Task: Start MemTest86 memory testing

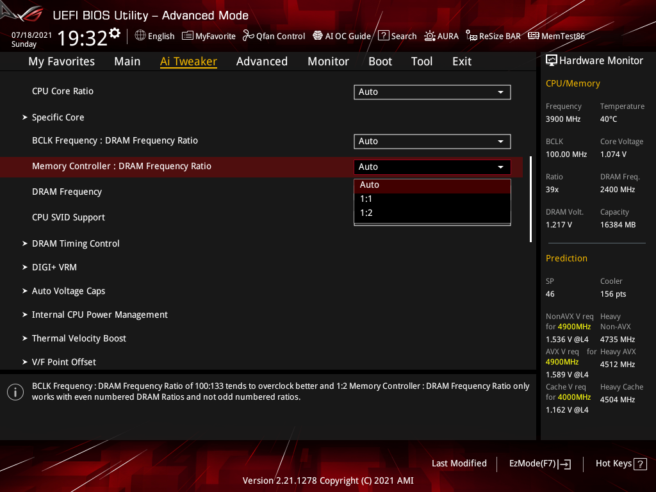Action: pyautogui.click(x=556, y=36)
